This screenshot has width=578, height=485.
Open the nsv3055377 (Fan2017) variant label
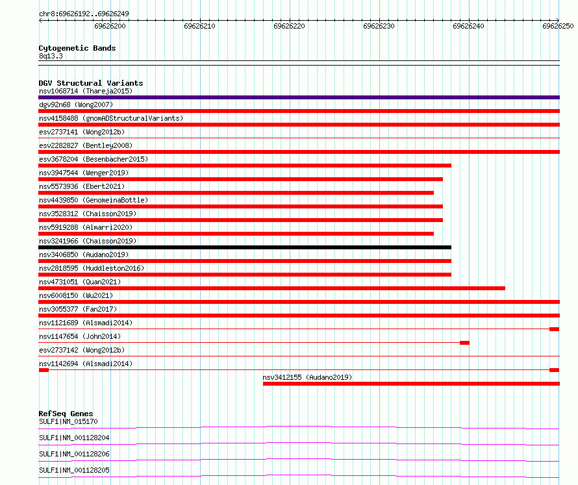[x=78, y=309]
